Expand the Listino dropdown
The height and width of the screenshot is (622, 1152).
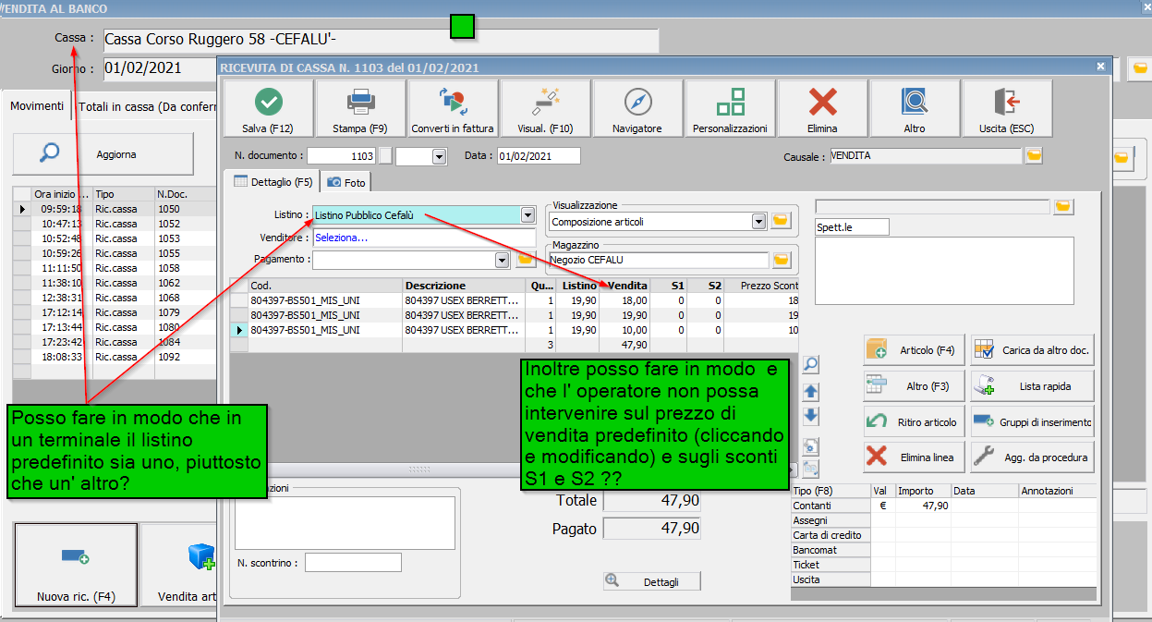click(x=527, y=215)
